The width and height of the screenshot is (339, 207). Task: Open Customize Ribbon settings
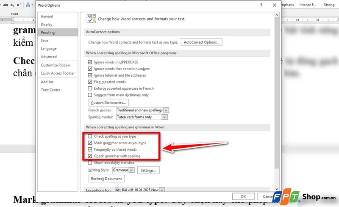tap(58, 65)
